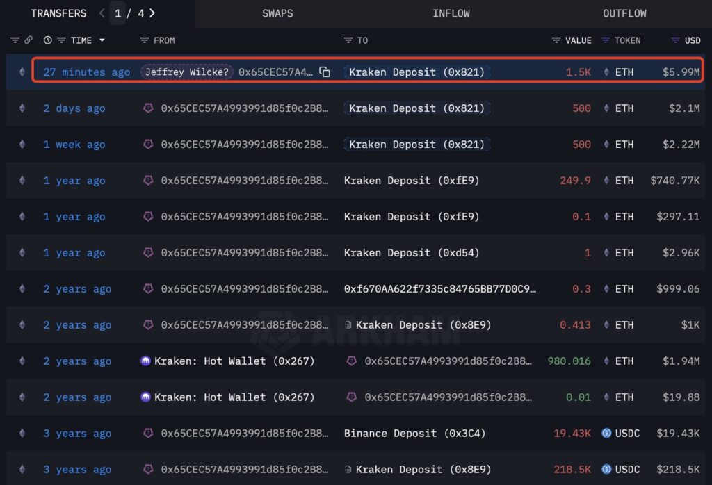Toggle the TOKEN column filter
712x485 pixels.
point(606,40)
